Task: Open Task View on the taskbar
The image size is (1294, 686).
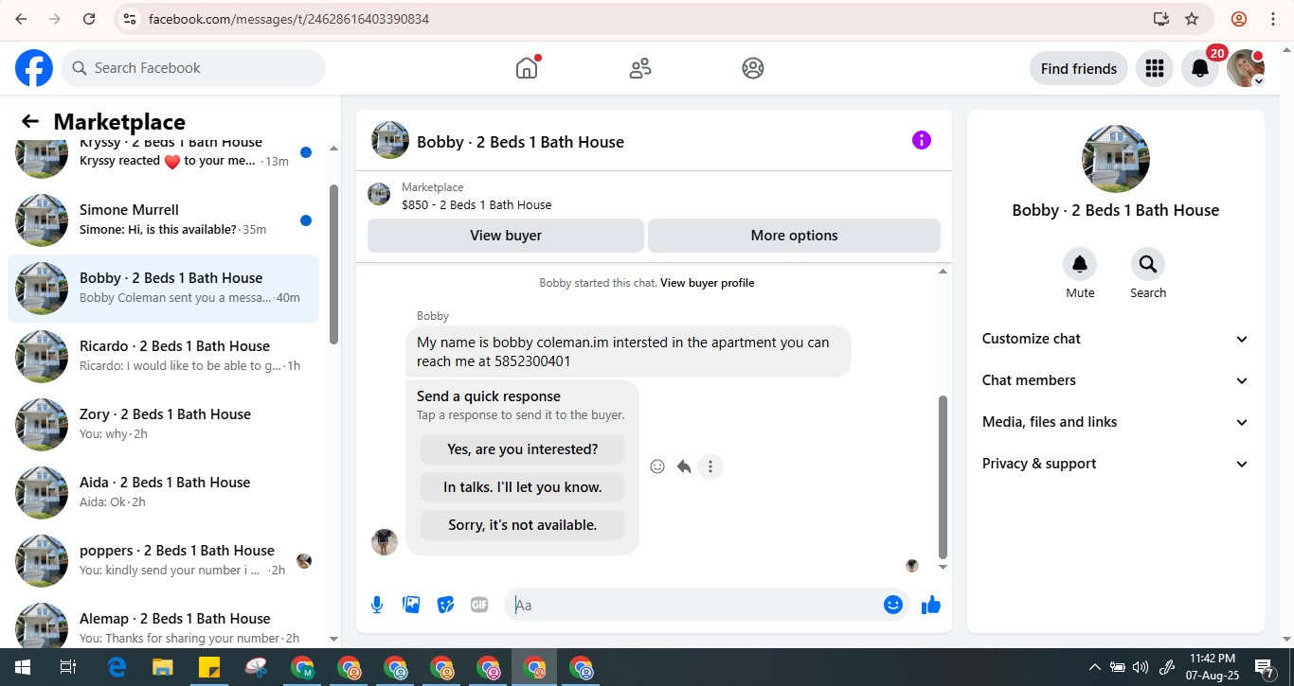Action: (68, 667)
